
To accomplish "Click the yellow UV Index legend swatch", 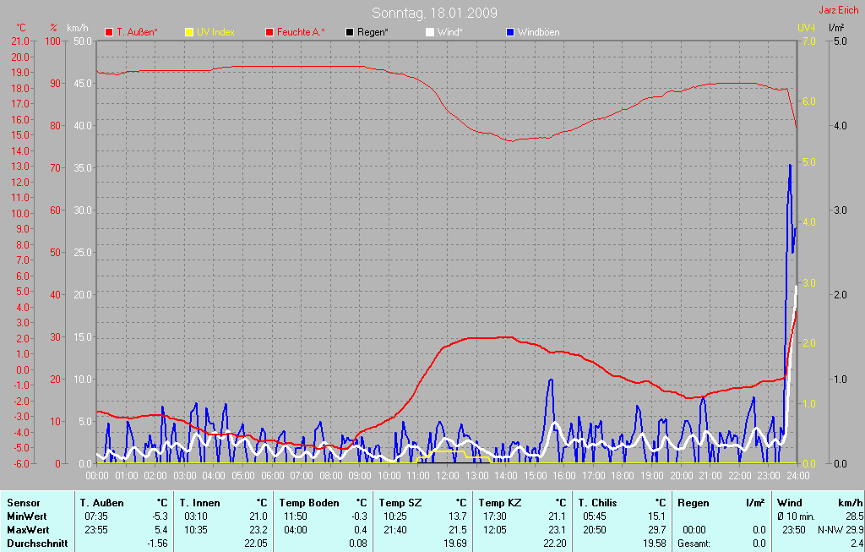I will 189,32.
